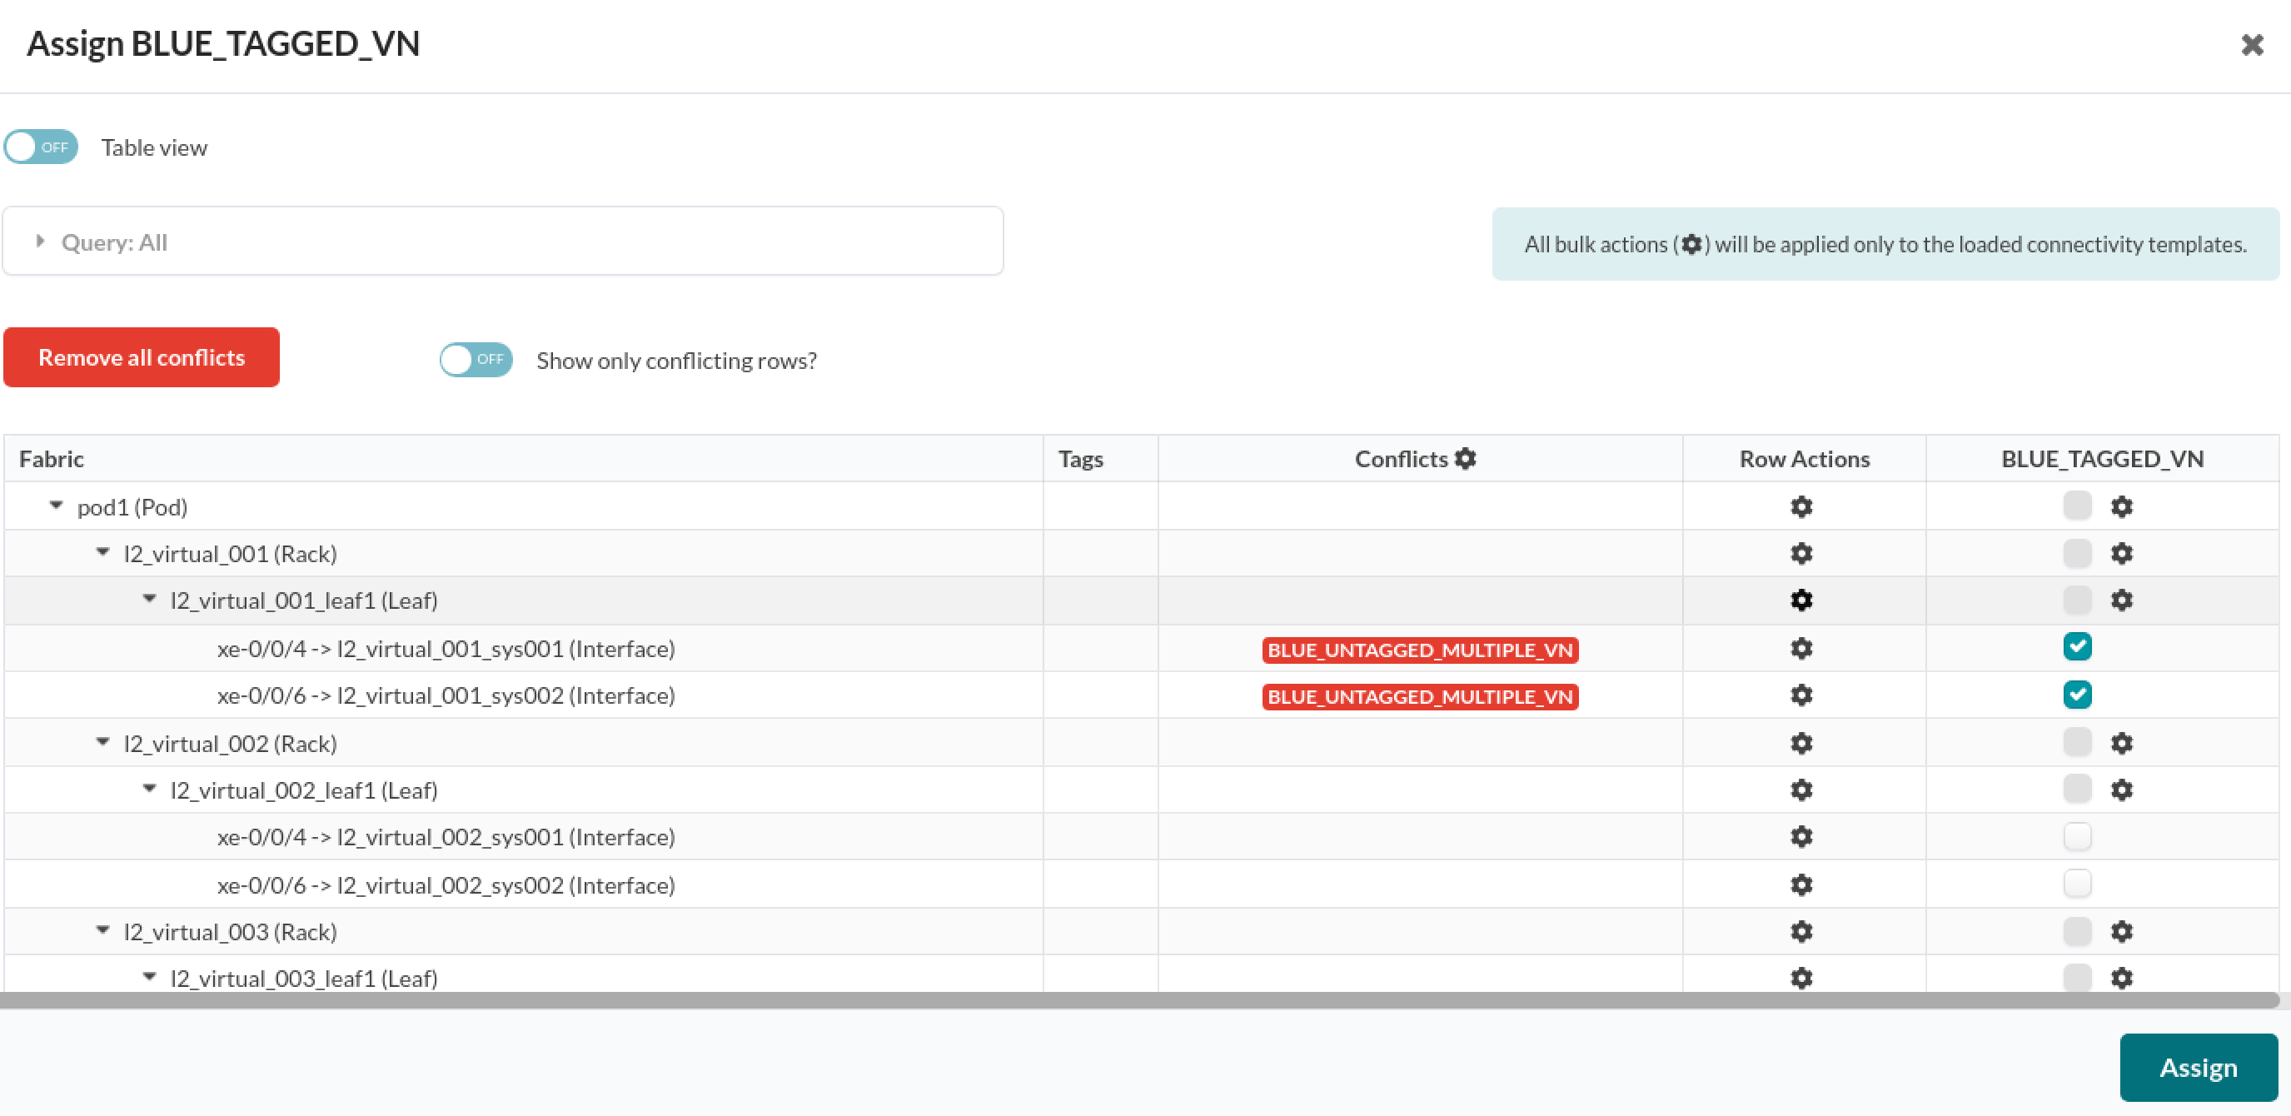2291x1116 pixels.
Task: Uncheck BLUE_TAGGED_VN for xe-0/0/4 interface
Action: (2078, 646)
